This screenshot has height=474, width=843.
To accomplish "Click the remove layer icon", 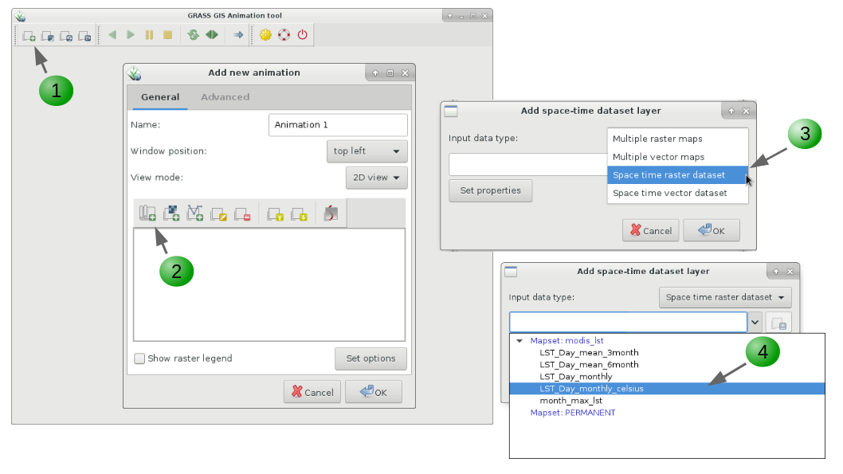I will tap(242, 214).
